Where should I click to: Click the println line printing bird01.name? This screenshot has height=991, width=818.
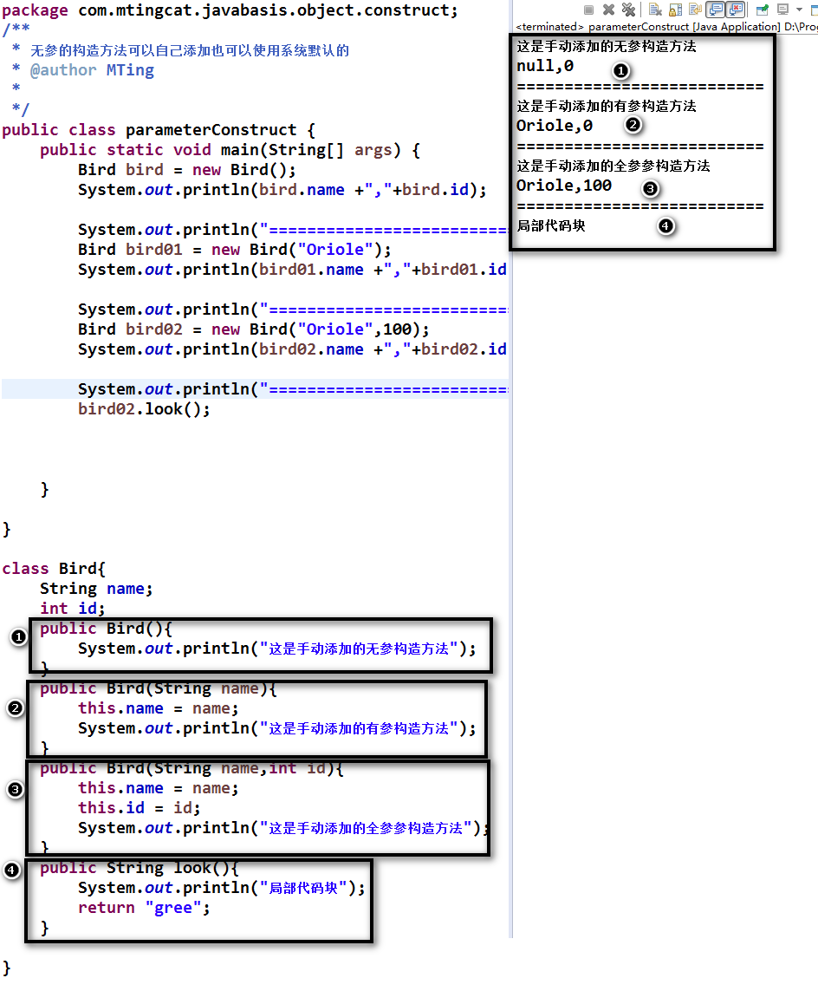point(292,270)
